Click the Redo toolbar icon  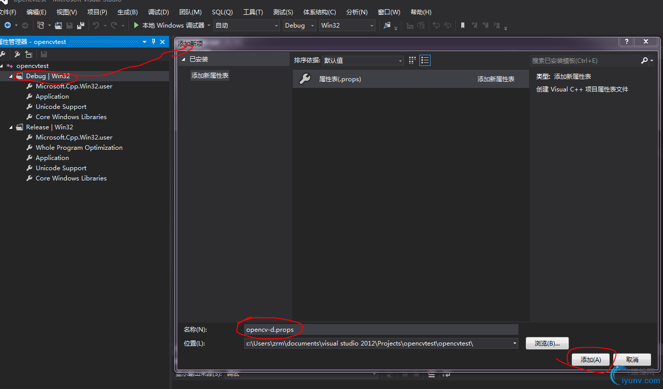coord(115,25)
